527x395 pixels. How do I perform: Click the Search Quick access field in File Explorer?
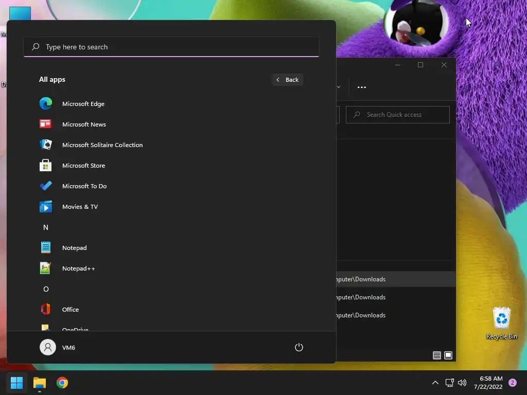point(398,115)
